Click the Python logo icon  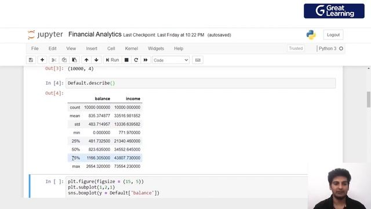311,35
